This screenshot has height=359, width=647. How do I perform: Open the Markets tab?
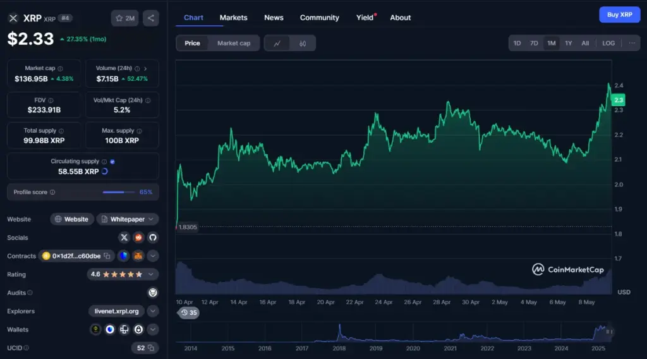[x=234, y=18]
